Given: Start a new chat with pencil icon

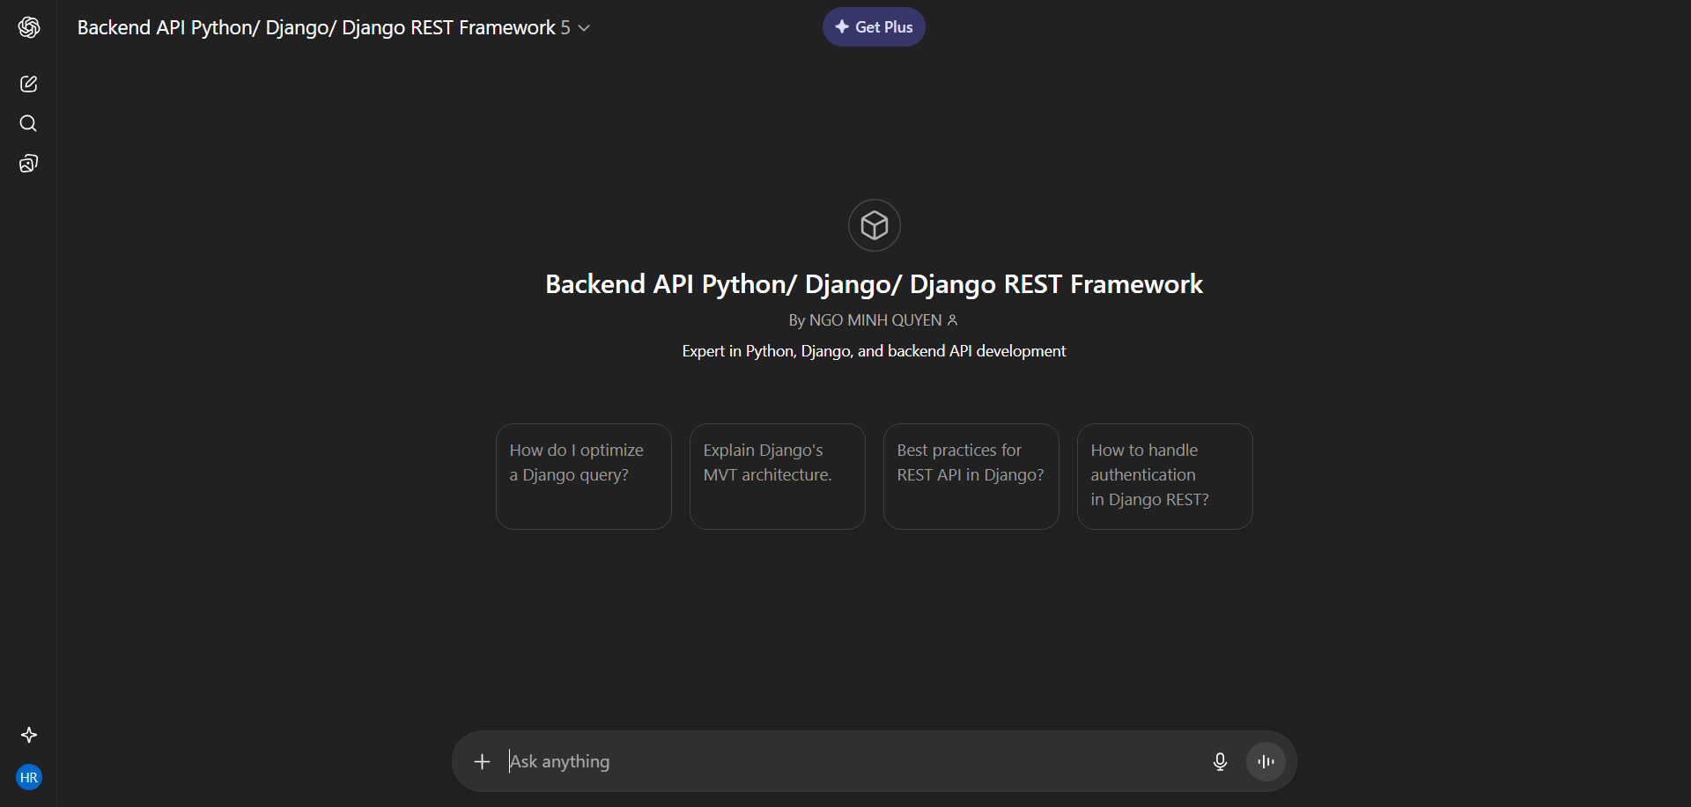Looking at the screenshot, I should [29, 84].
